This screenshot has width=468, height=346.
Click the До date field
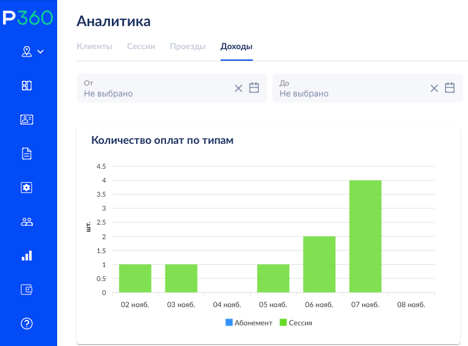(x=368, y=88)
